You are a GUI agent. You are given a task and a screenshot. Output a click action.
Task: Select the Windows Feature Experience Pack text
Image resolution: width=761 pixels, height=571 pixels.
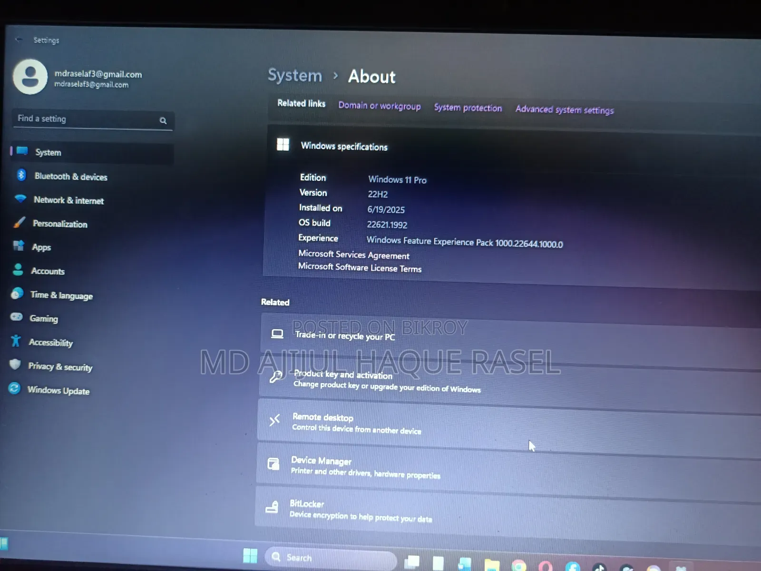tap(465, 242)
